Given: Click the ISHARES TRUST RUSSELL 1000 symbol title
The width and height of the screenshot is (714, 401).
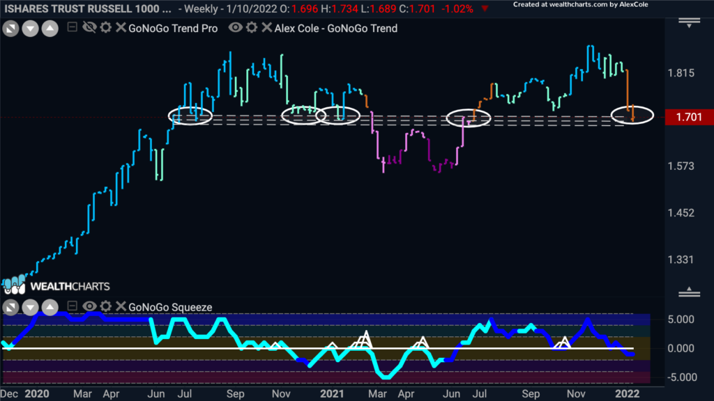Looking at the screenshot, I should coord(88,8).
